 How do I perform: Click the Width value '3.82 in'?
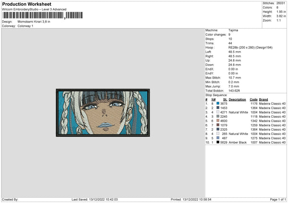pyautogui.click(x=281, y=16)
